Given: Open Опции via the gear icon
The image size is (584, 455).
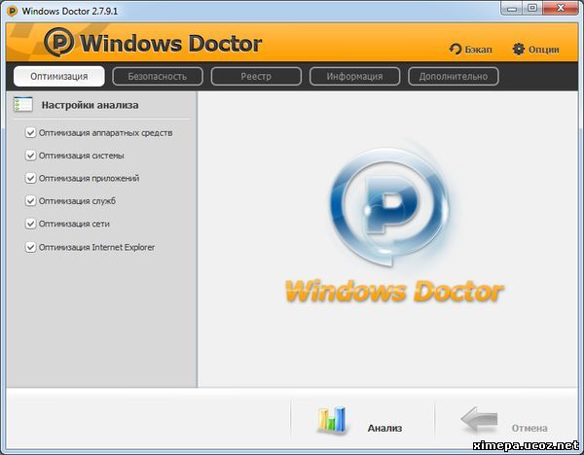Looking at the screenshot, I should pyautogui.click(x=518, y=49).
